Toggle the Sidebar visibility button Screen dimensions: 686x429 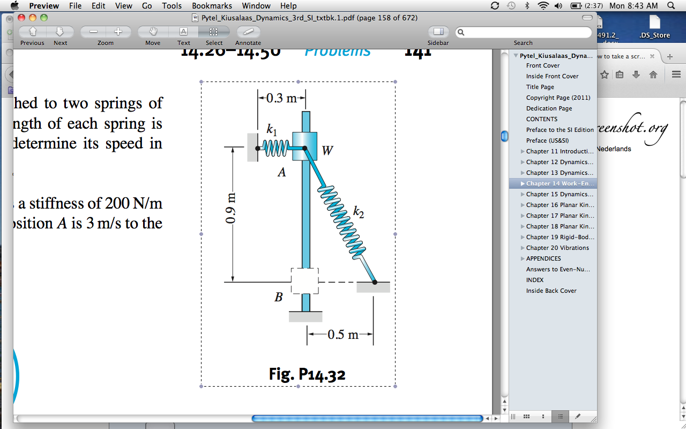(x=438, y=32)
